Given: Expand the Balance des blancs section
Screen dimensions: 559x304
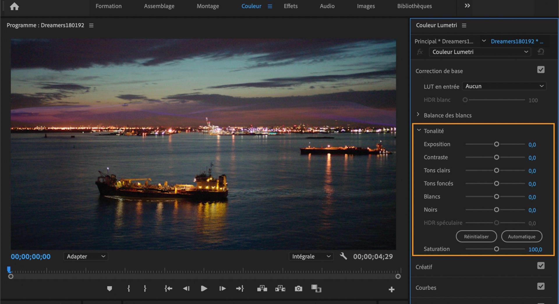Looking at the screenshot, I should click(x=418, y=115).
